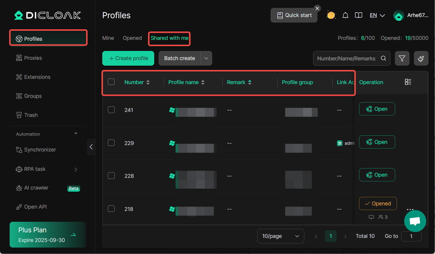The image size is (435, 254).
Task: Go to the next page arrow
Action: click(346, 236)
